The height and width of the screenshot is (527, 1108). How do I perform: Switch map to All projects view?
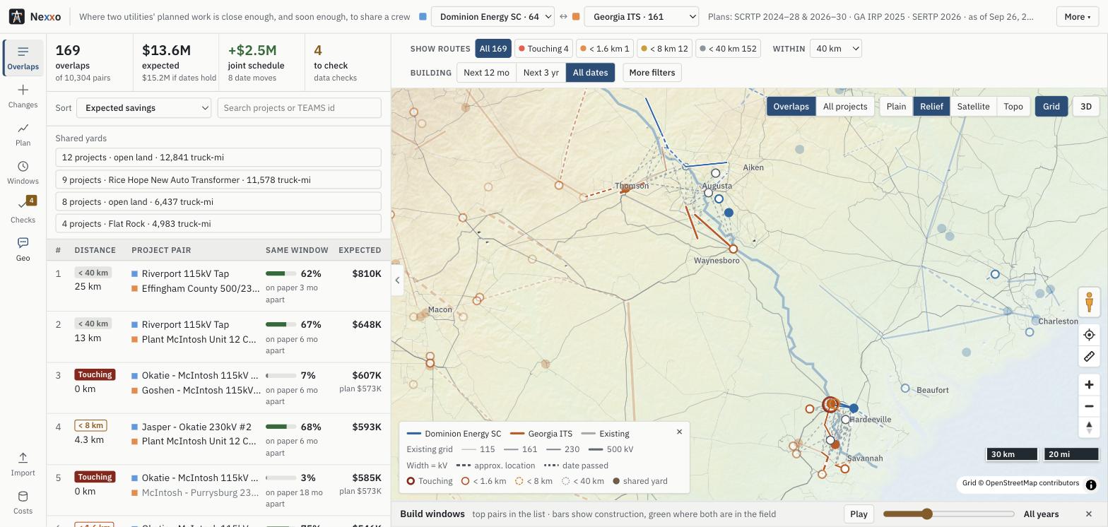tap(845, 107)
